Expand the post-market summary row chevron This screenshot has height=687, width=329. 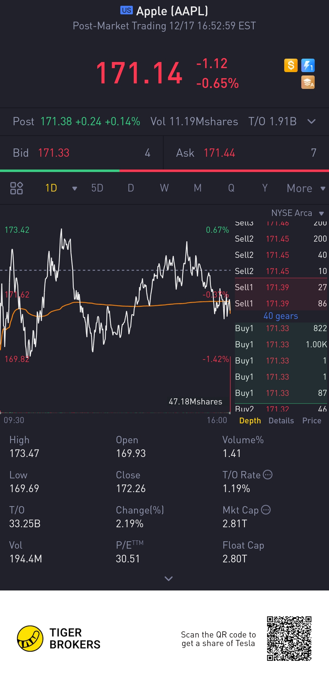pos(311,122)
